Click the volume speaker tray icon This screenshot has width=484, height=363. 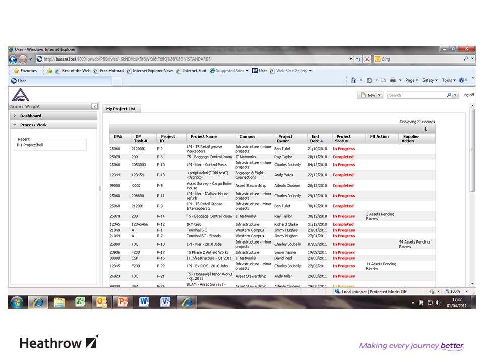pos(438,303)
